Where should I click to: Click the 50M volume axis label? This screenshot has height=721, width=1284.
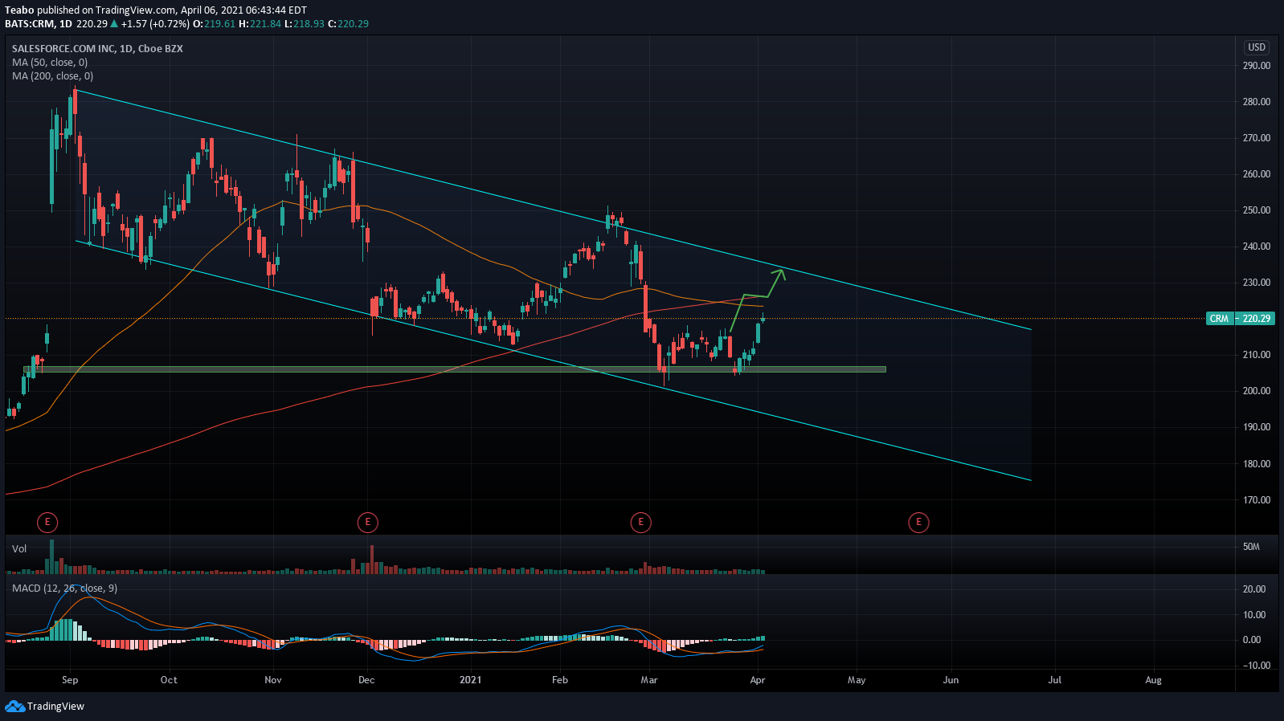pyautogui.click(x=1251, y=547)
